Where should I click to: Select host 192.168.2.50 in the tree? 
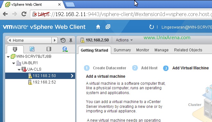point(40,76)
